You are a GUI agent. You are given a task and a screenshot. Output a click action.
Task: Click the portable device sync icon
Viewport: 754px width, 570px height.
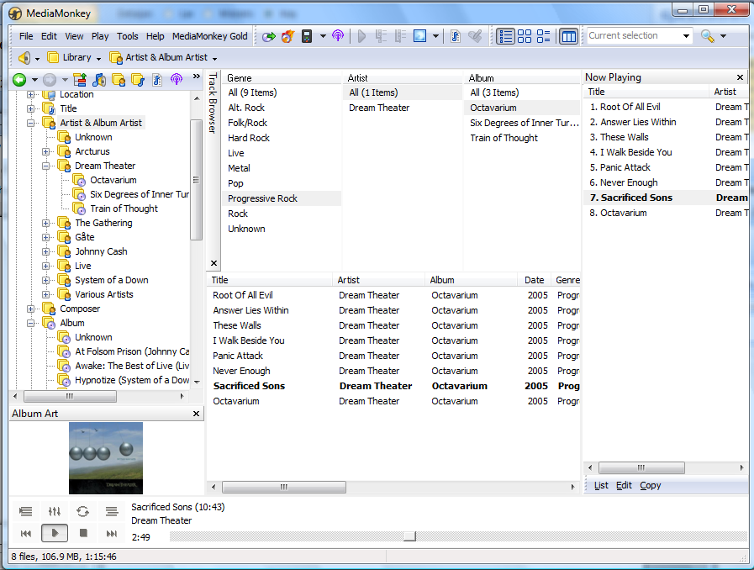click(x=307, y=36)
